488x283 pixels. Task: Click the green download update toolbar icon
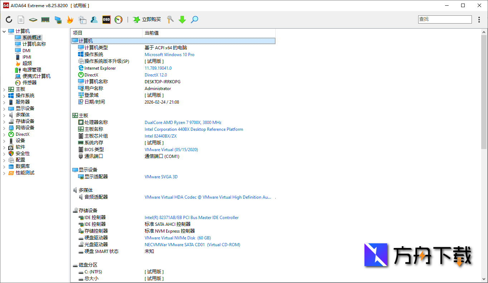tap(182, 20)
